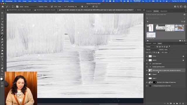Hide the Frame layer
The height and width of the screenshot is (105, 187).
coord(147,56)
